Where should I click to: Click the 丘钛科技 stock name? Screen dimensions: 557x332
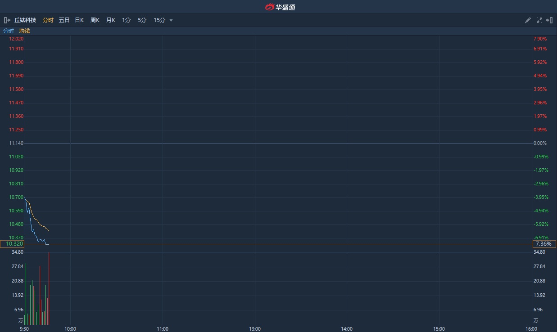click(x=25, y=20)
